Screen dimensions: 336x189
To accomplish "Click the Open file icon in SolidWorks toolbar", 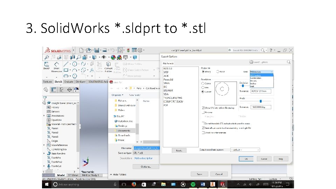I will point(89,50).
